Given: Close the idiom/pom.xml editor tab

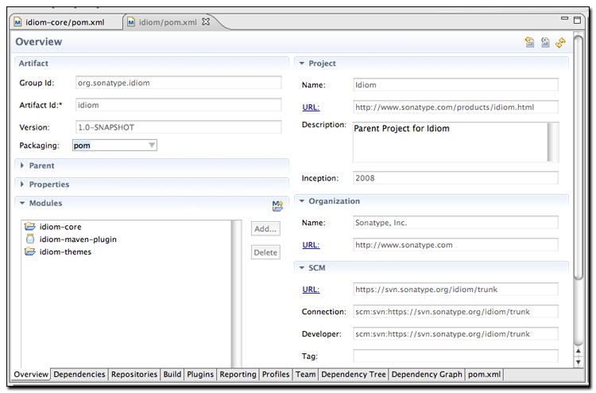Looking at the screenshot, I should [x=205, y=22].
